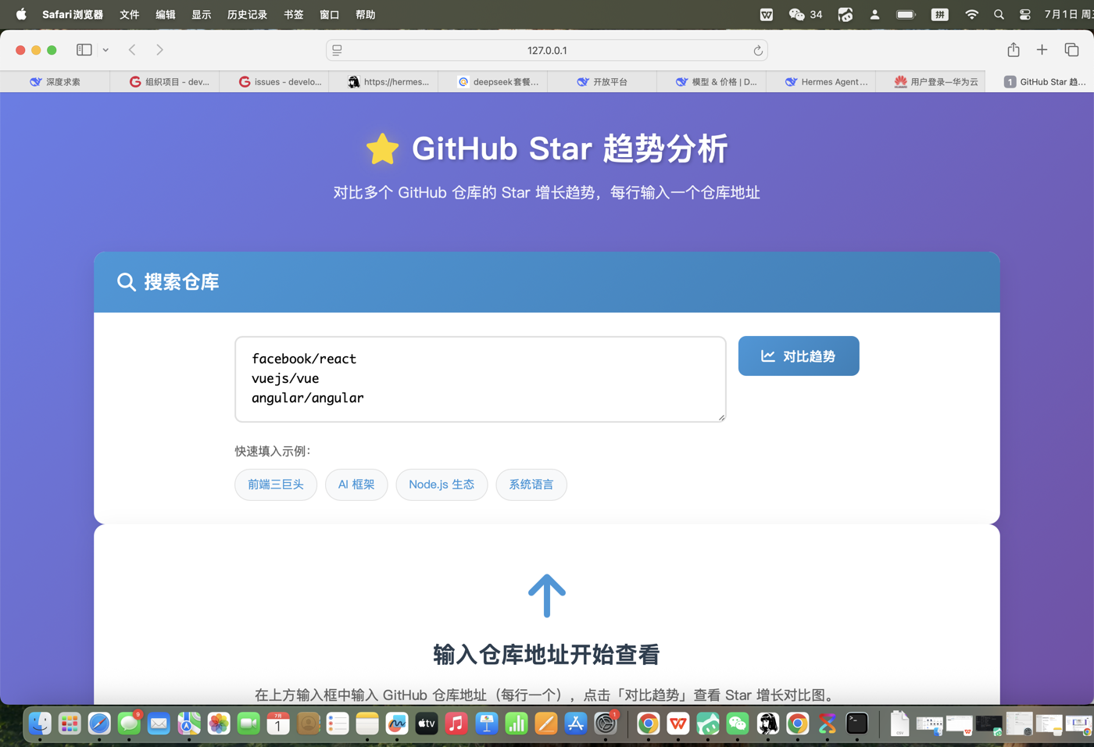The width and height of the screenshot is (1094, 747).
Task: Switch to the 组织项目 - dev... tab
Action: click(x=165, y=81)
